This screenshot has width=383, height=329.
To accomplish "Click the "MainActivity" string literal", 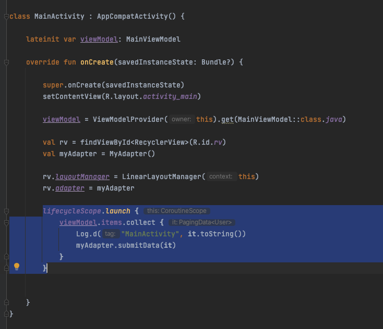I will coord(150,234).
